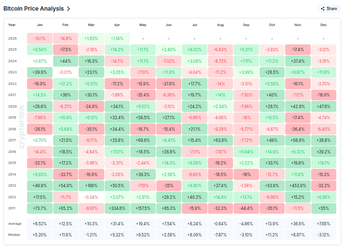344x248 pixels.
Task: Click the Share icon button
Action: click(x=328, y=9)
